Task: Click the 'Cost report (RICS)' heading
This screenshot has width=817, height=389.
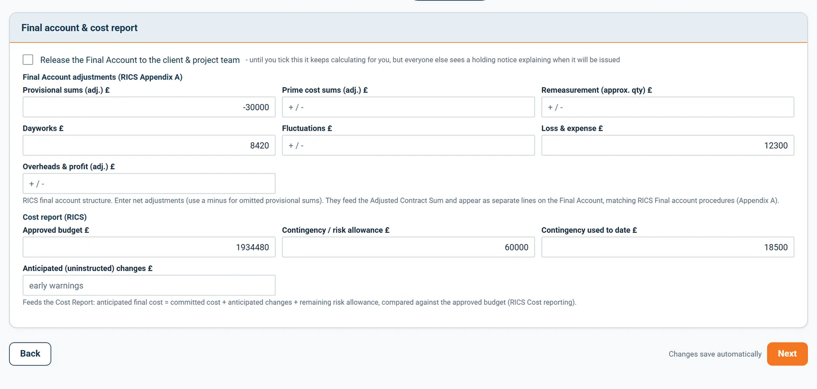Action: [55, 217]
